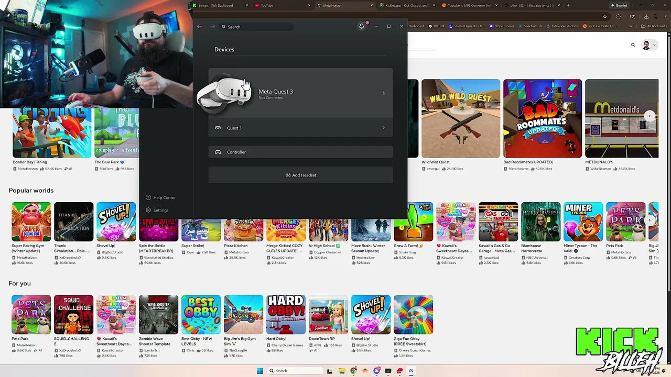The width and height of the screenshot is (671, 377).
Task: Open browser downloads icon
Action: tap(646, 16)
